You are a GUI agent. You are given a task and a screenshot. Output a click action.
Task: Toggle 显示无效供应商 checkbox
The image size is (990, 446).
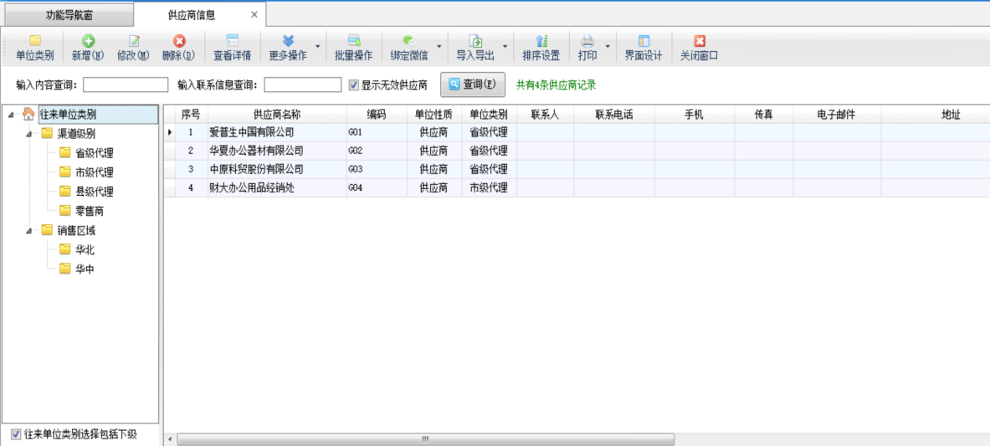click(354, 85)
